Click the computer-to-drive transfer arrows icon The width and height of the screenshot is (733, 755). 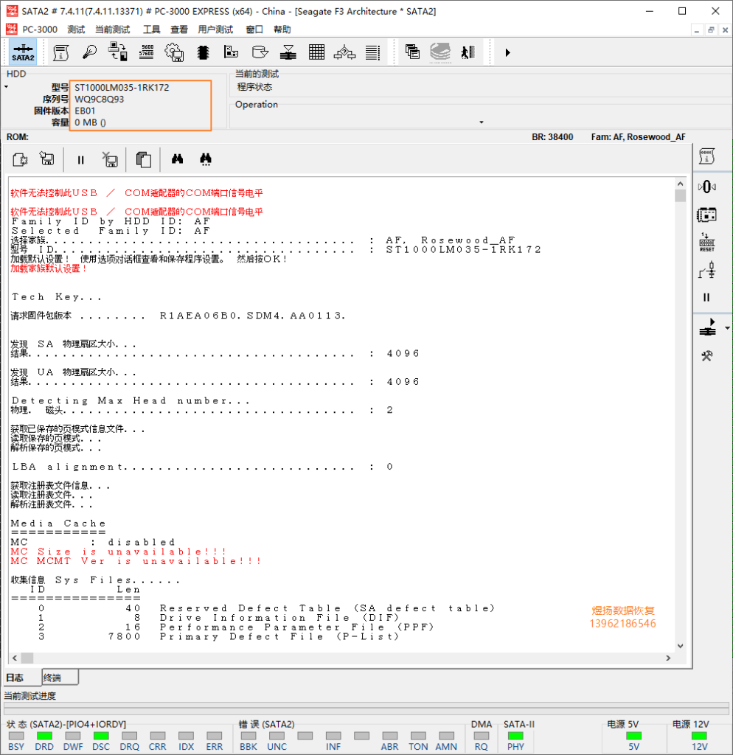click(117, 52)
